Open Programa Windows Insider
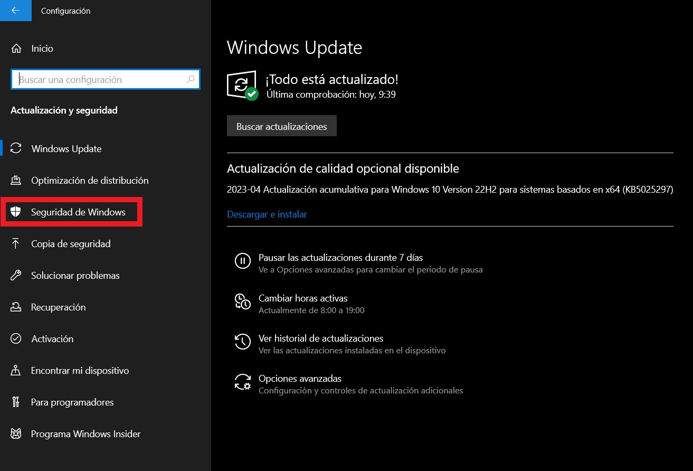Image resolution: width=693 pixels, height=471 pixels. click(x=106, y=434)
